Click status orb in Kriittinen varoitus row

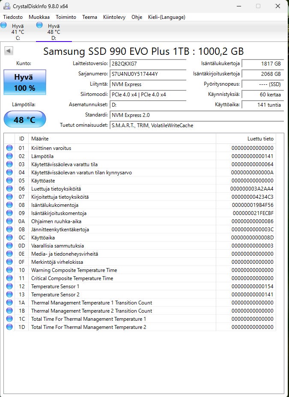9,148
